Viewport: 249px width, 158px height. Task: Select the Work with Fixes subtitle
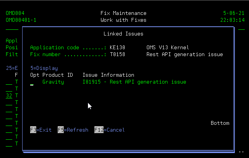(123, 20)
